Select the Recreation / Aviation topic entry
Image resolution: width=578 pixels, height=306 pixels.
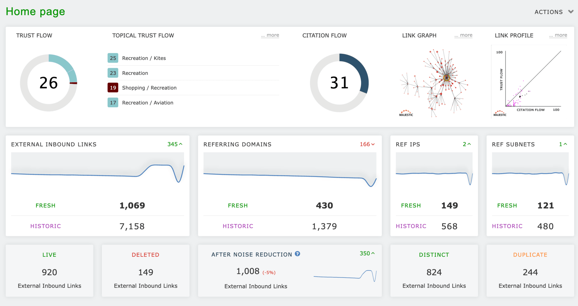(x=147, y=102)
